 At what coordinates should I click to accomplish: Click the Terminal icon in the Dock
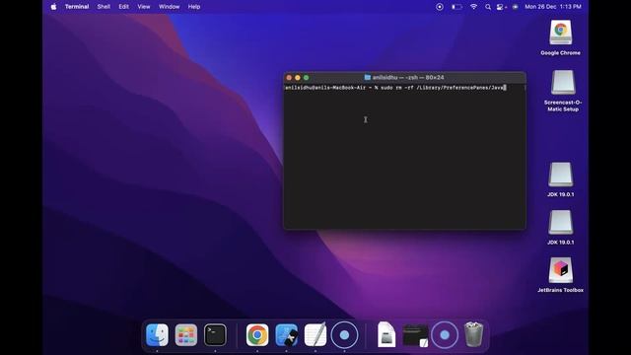pyautogui.click(x=215, y=335)
